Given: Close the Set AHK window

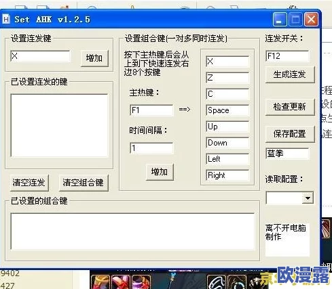Looking at the screenshot, I should click(311, 20).
